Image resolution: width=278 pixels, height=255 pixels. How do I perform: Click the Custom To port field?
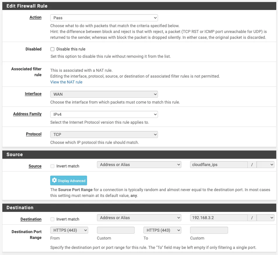209,230
